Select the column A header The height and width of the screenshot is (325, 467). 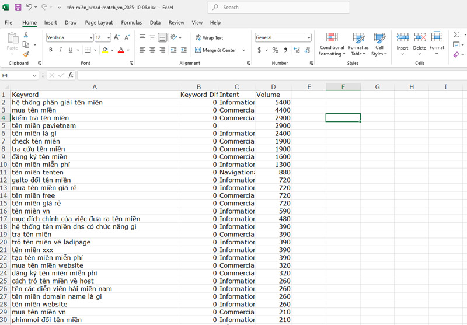95,87
